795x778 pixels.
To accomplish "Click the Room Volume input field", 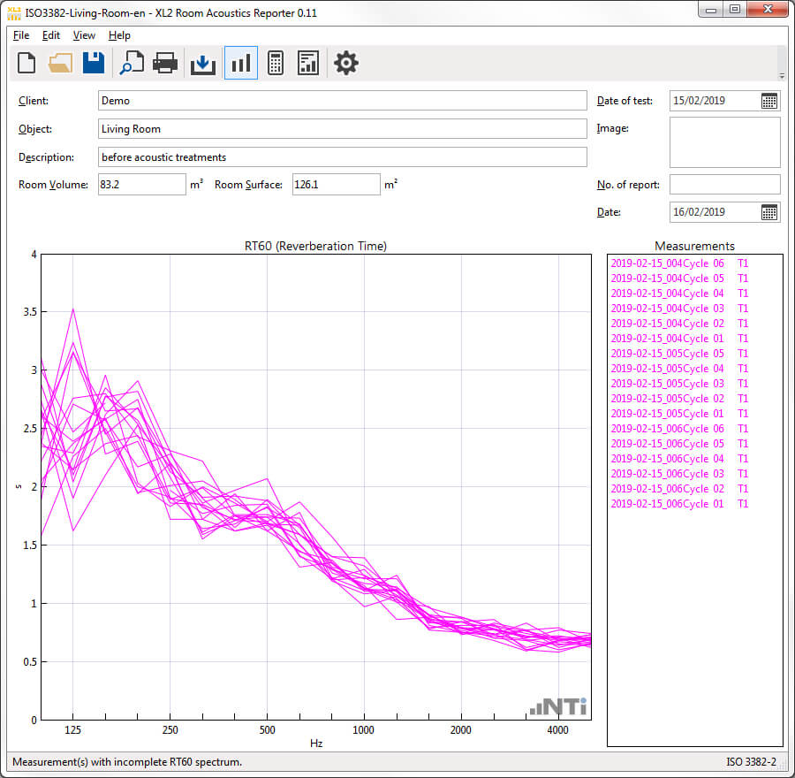I will tap(141, 185).
